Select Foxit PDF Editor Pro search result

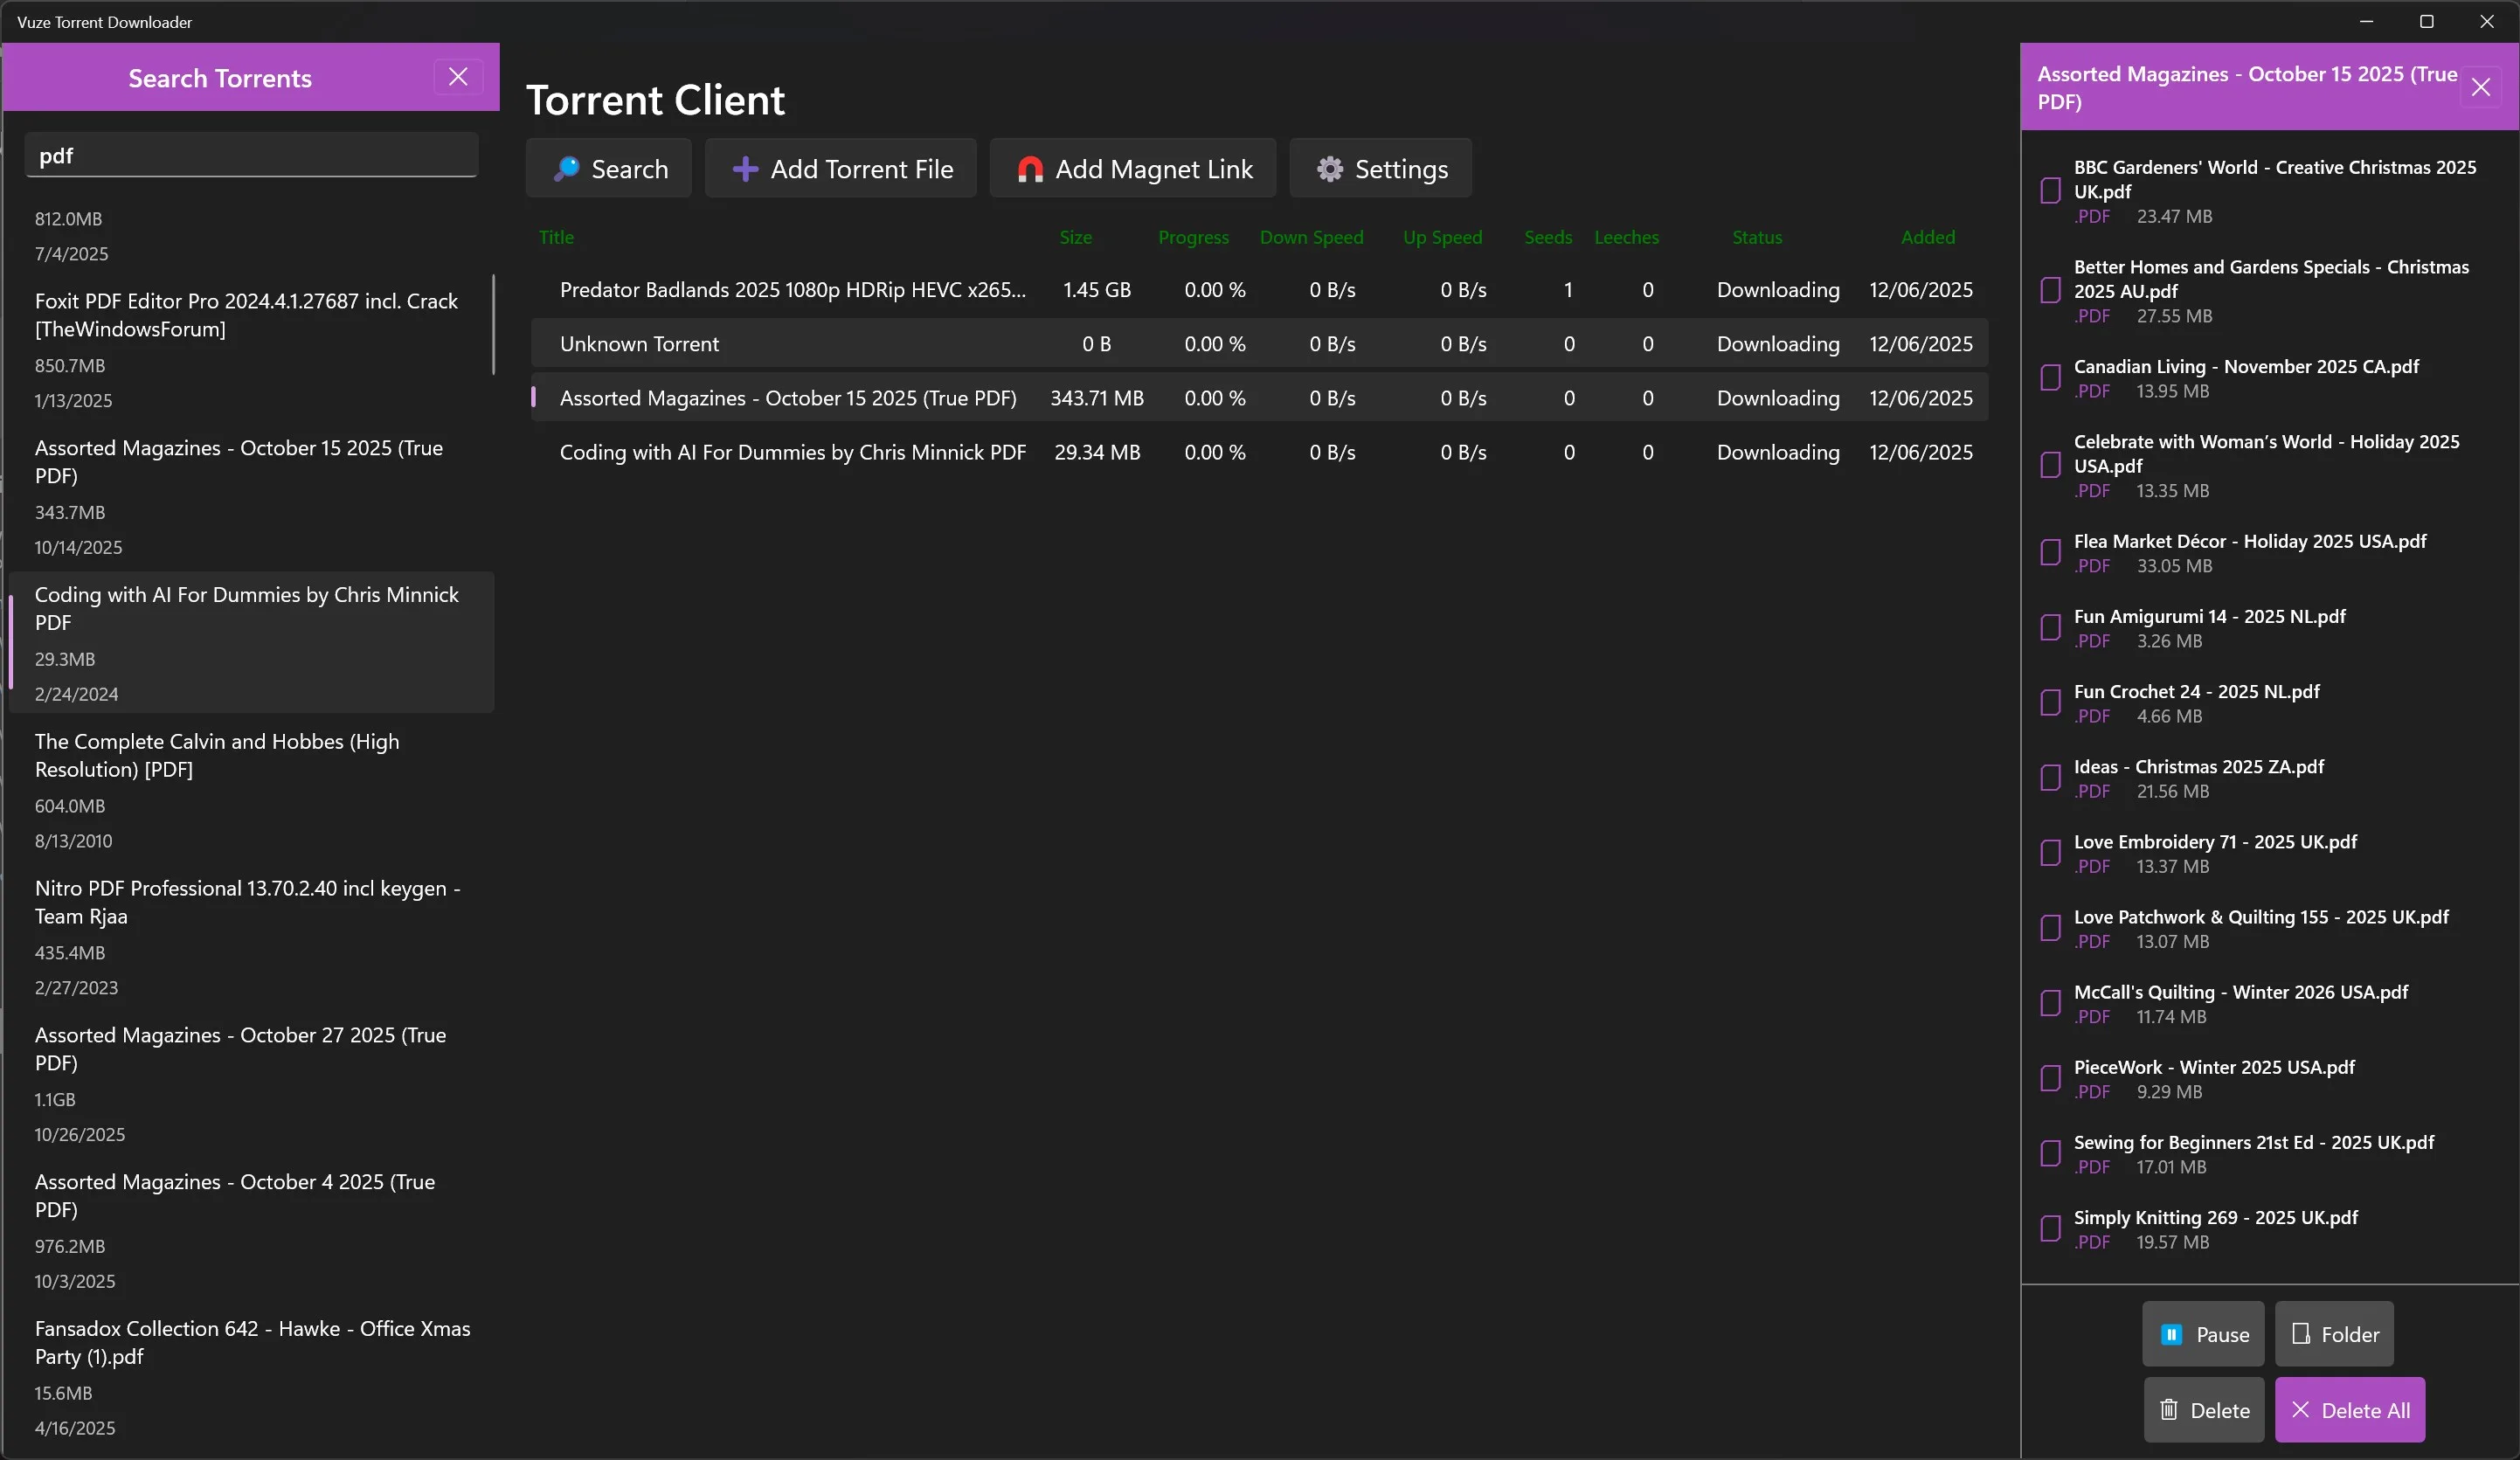(x=250, y=349)
